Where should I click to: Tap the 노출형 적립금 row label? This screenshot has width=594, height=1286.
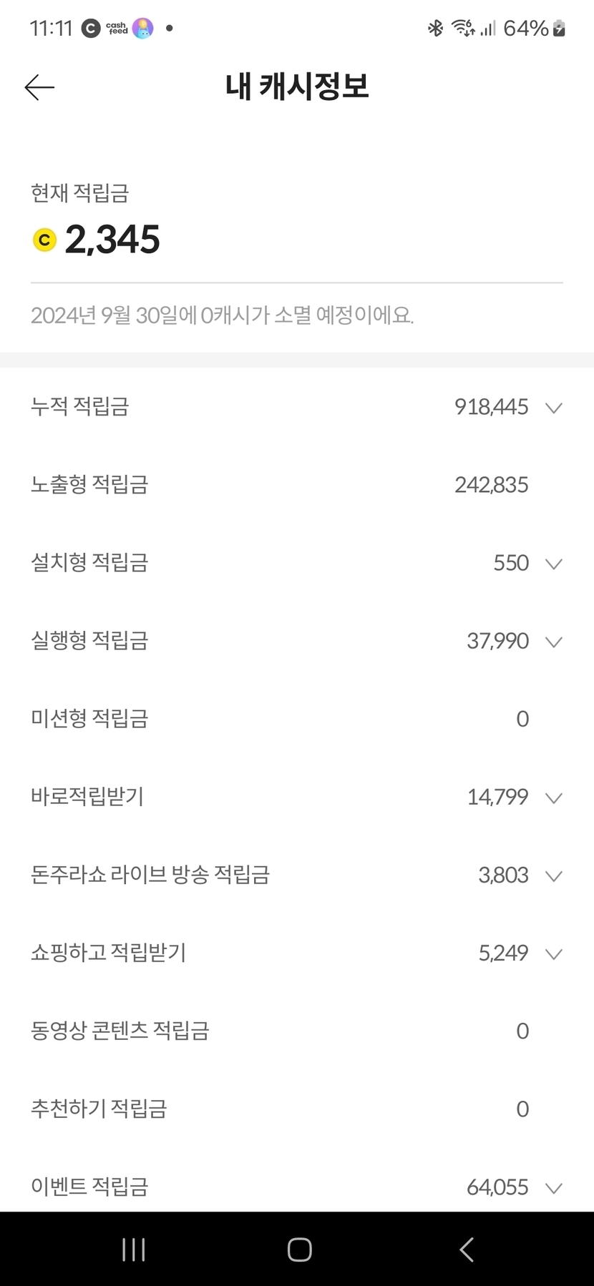tap(89, 485)
